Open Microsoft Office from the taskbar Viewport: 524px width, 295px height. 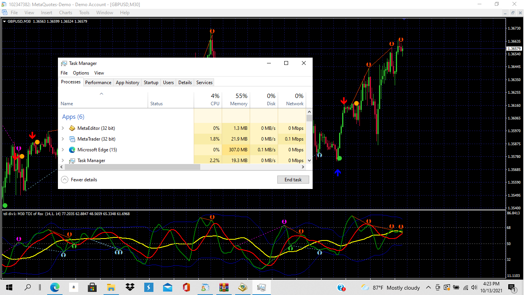(x=186, y=287)
